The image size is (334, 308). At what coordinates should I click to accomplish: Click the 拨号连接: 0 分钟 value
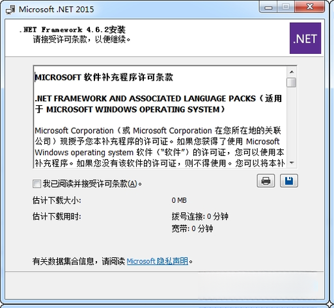pyautogui.click(x=200, y=216)
